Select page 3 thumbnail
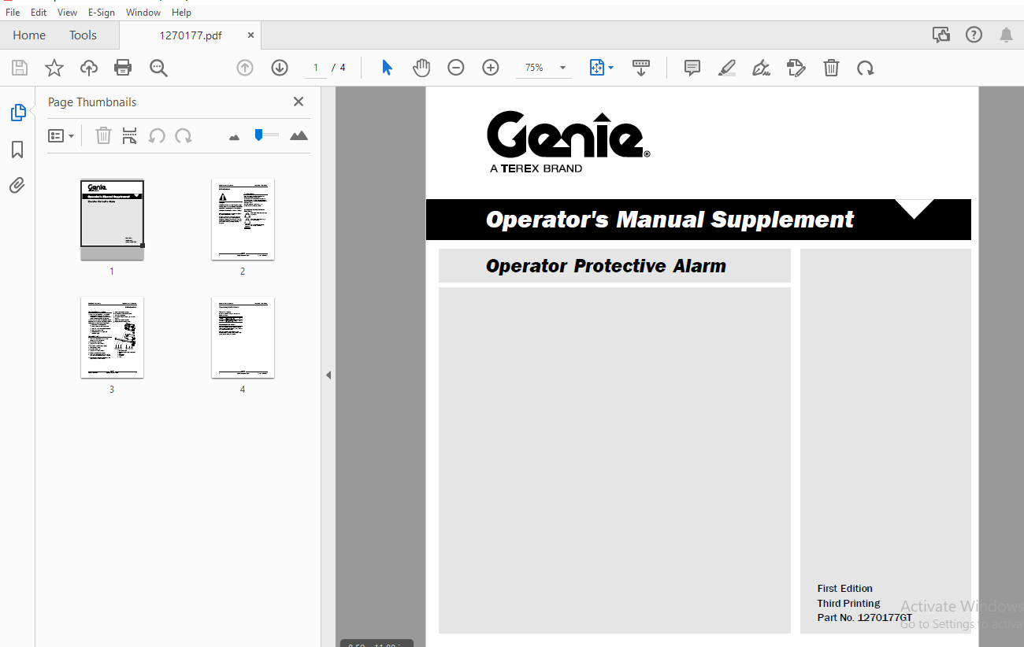1024x647 pixels. coord(112,338)
